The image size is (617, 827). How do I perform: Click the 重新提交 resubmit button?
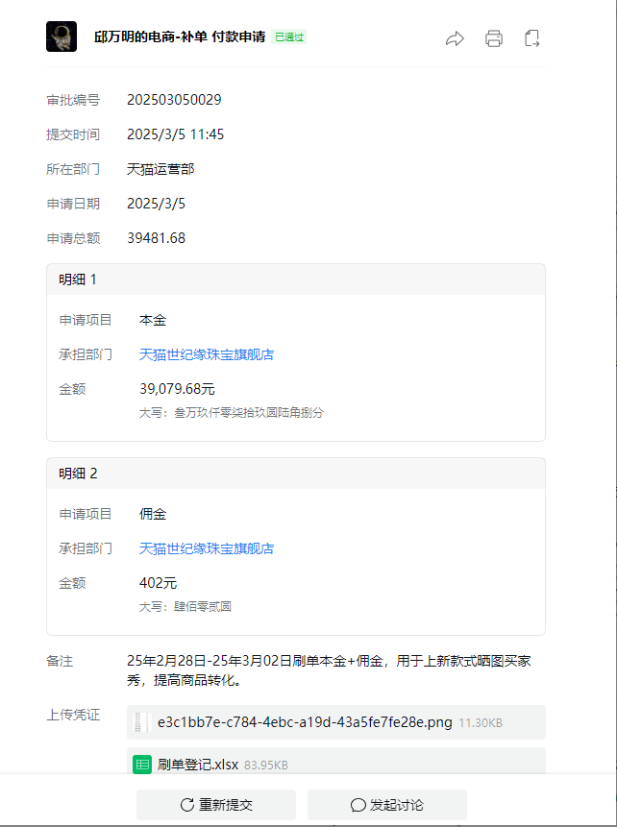(216, 805)
